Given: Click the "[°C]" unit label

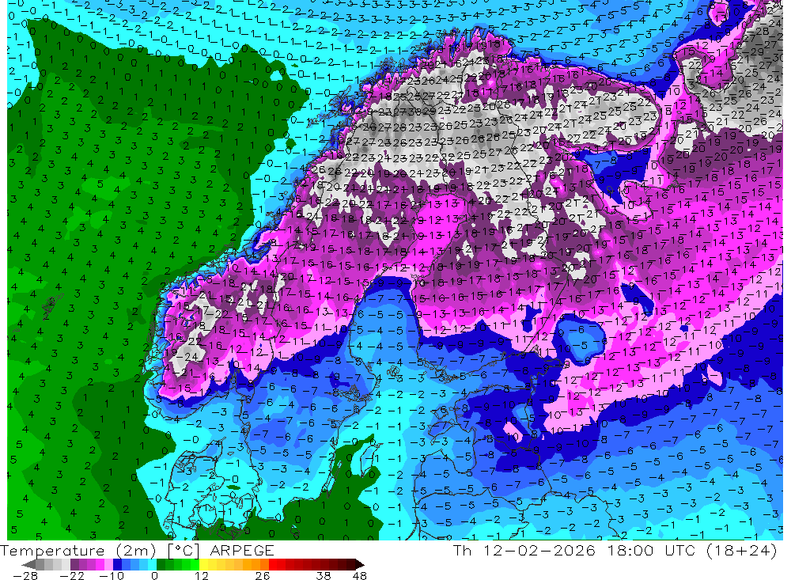Looking at the screenshot, I should pos(184,551).
